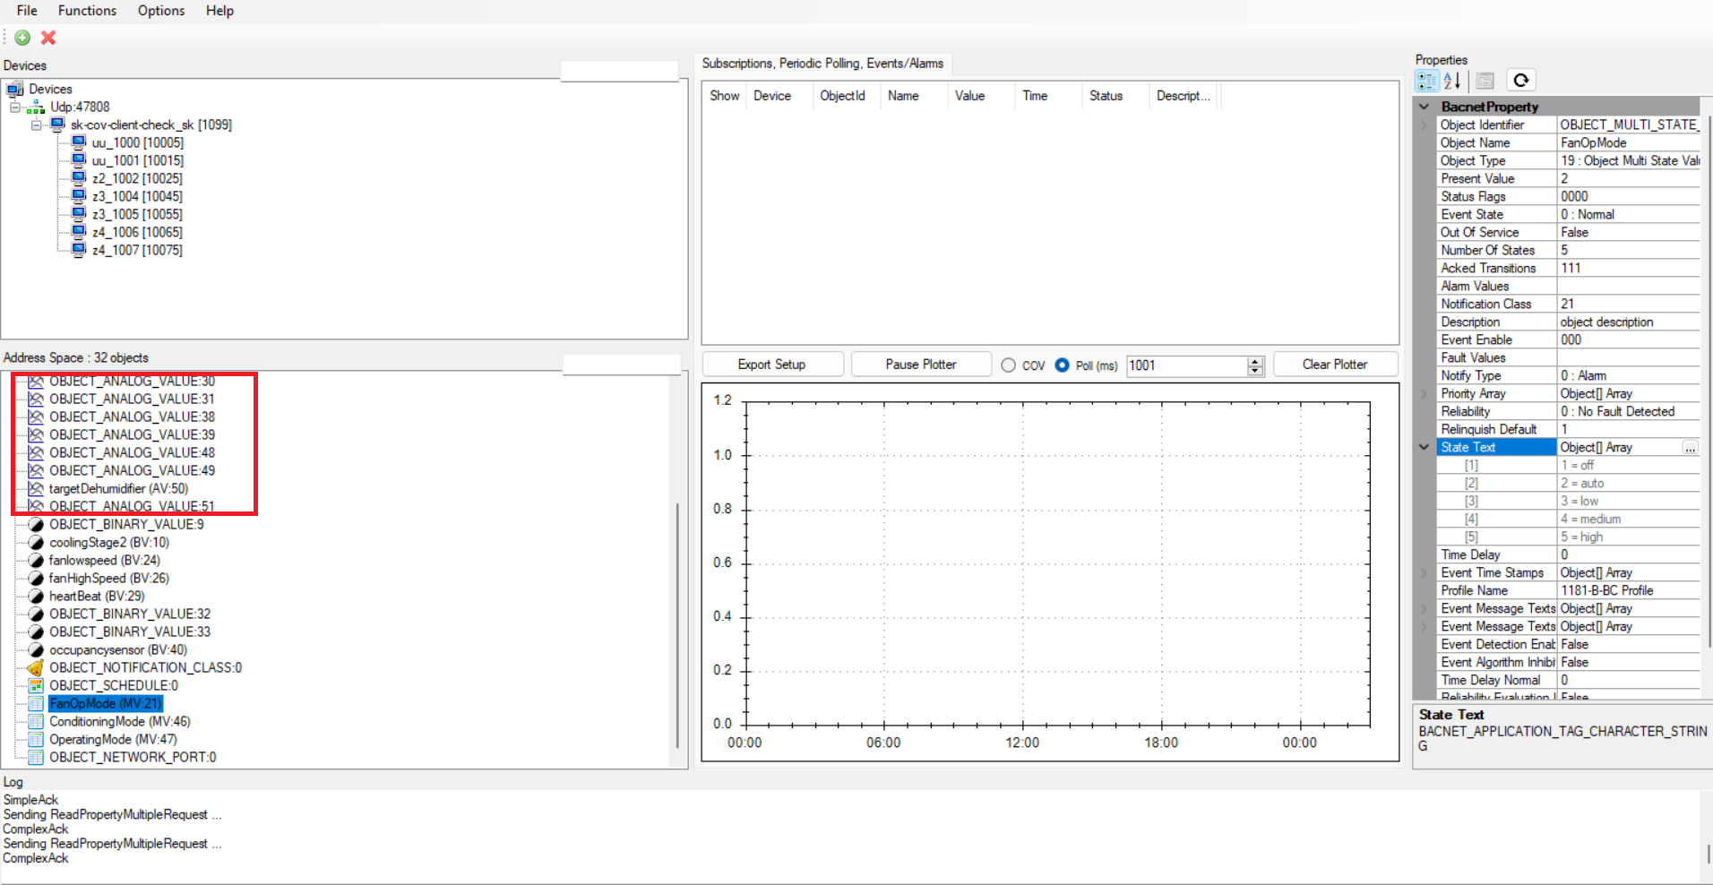Screen dimensions: 1713x885
Task: Select fanHighSpeed (BV:26) object
Action: tap(109, 578)
